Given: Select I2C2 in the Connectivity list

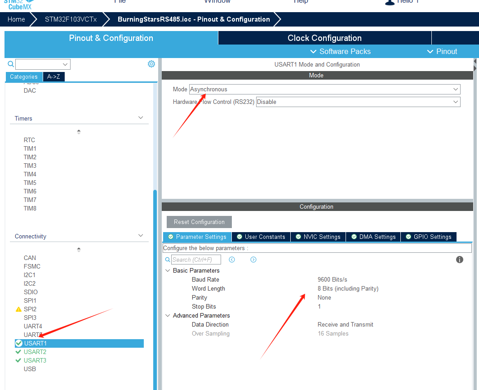Looking at the screenshot, I should click(x=29, y=283).
